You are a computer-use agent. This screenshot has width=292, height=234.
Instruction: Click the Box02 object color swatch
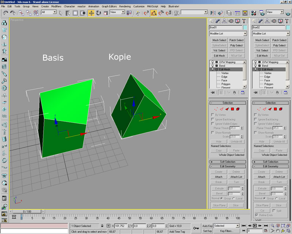pyautogui.click(x=288, y=27)
